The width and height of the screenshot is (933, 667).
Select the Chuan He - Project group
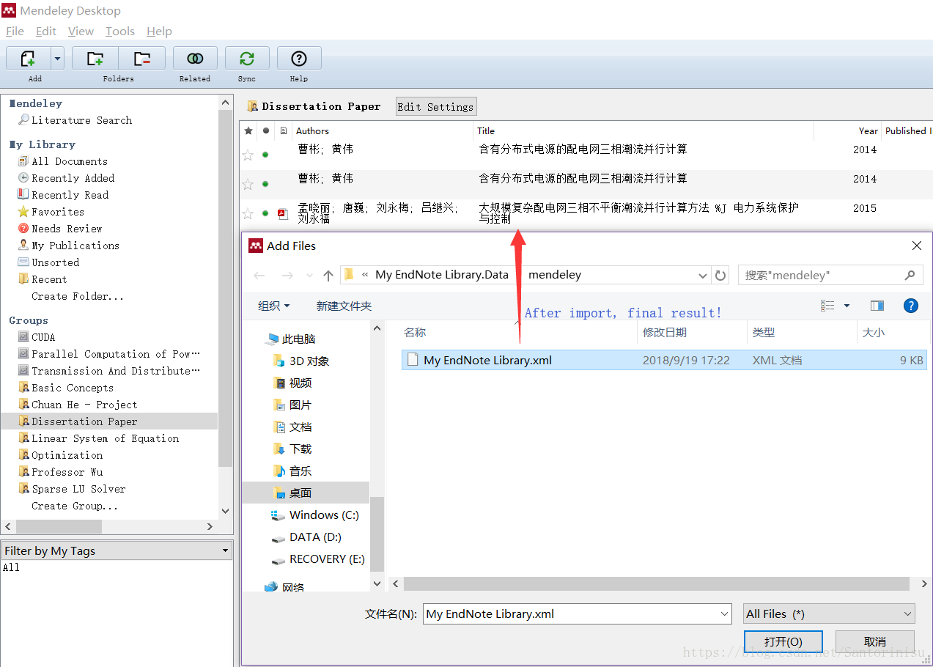(x=84, y=405)
